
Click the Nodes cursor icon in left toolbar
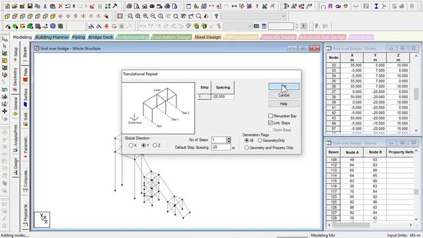tap(5, 39)
